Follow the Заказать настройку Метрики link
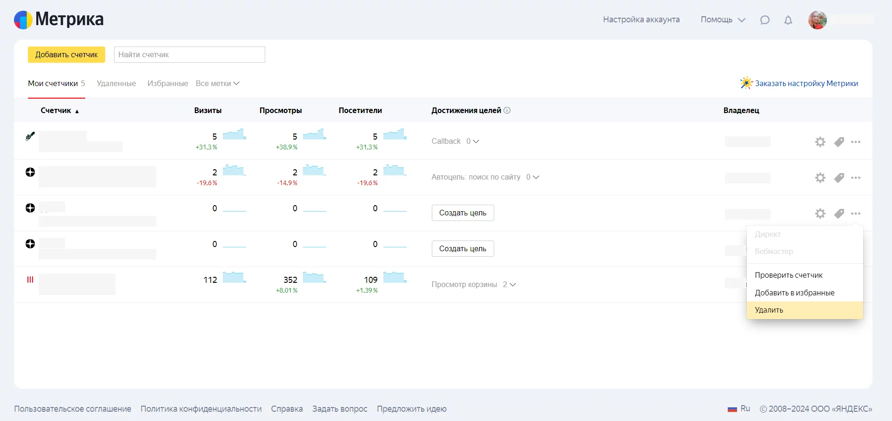The height and width of the screenshot is (421, 892). click(806, 83)
